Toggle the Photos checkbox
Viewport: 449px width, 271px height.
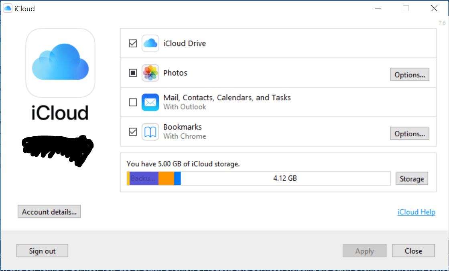[133, 73]
